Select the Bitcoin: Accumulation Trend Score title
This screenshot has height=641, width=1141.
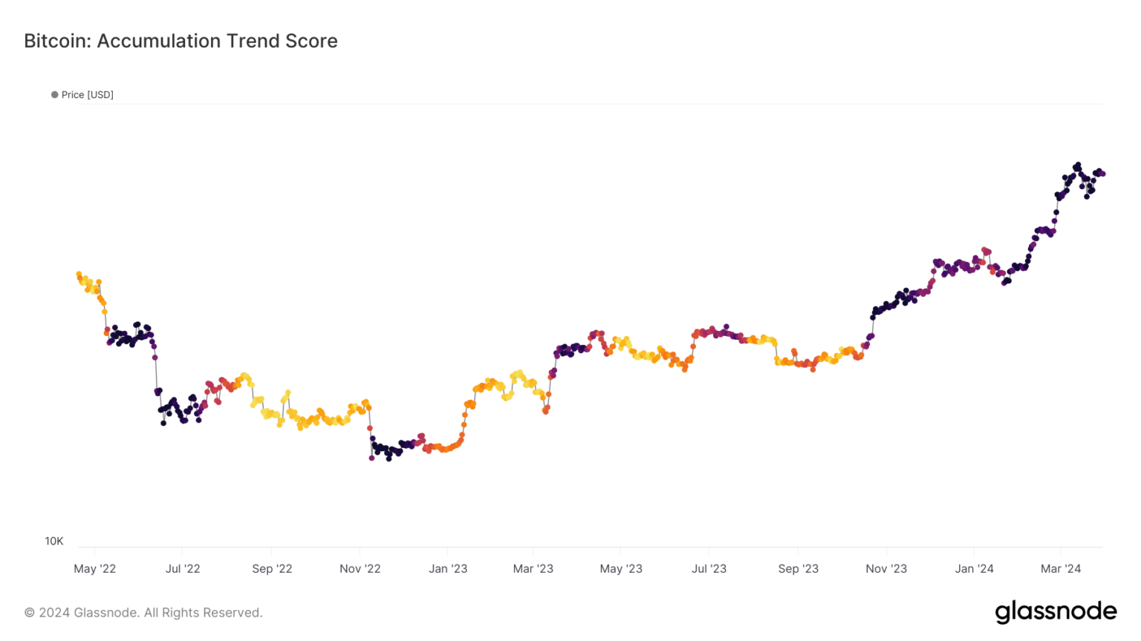click(x=181, y=41)
